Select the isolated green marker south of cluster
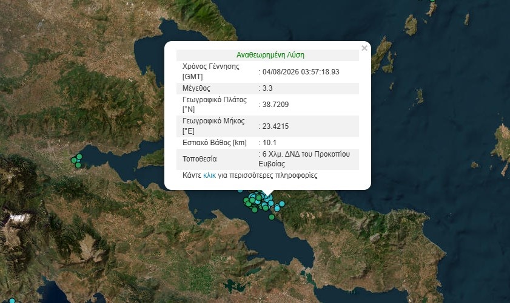Viewport: 510px width, 303px height. pos(272,217)
